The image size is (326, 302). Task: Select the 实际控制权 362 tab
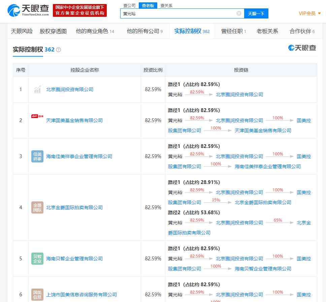[x=192, y=31]
